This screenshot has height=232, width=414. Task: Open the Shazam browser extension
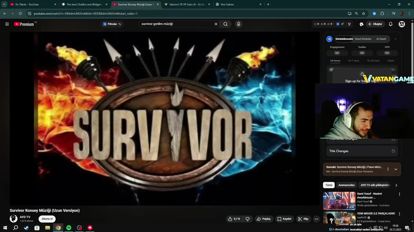(374, 14)
